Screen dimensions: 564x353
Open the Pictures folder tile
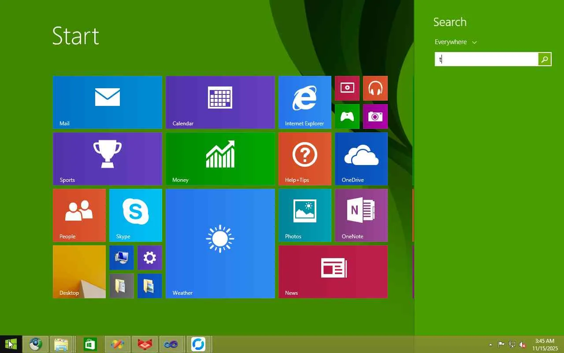click(150, 286)
